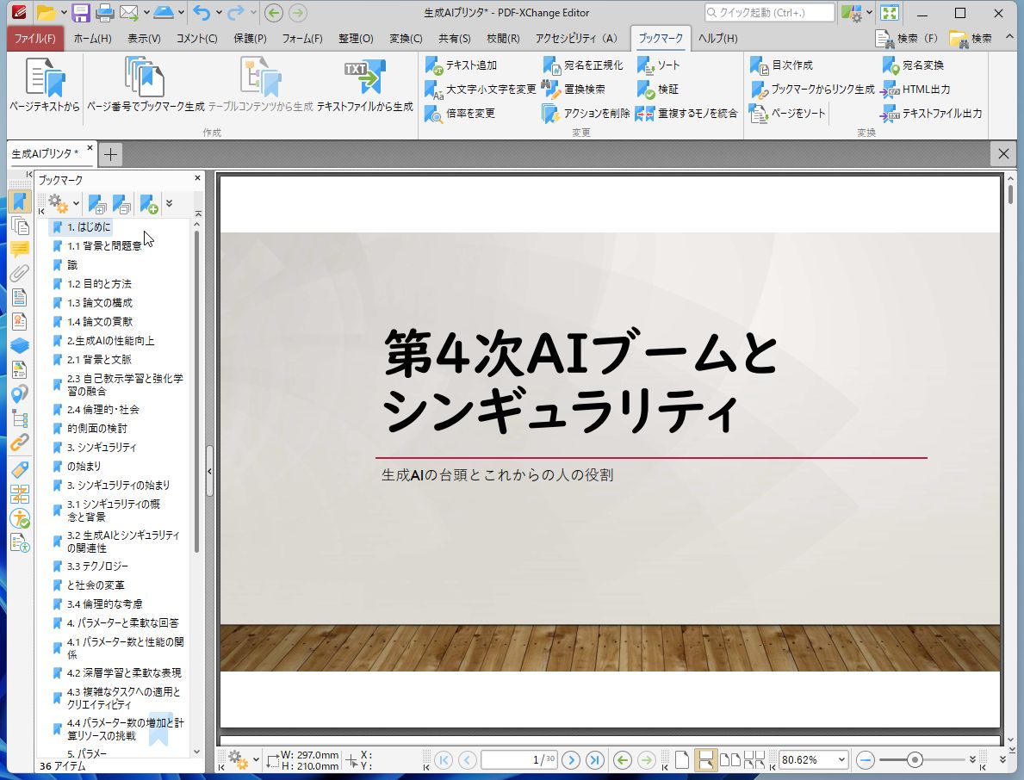Switch to two-page view layout

point(731,758)
